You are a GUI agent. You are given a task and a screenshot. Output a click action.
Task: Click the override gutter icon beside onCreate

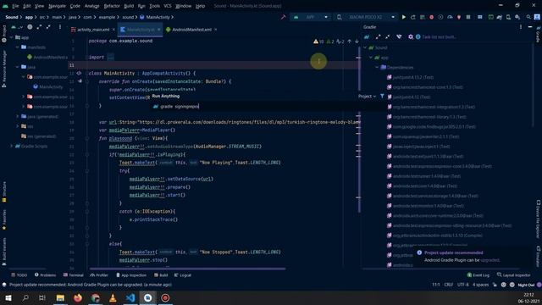(80, 81)
